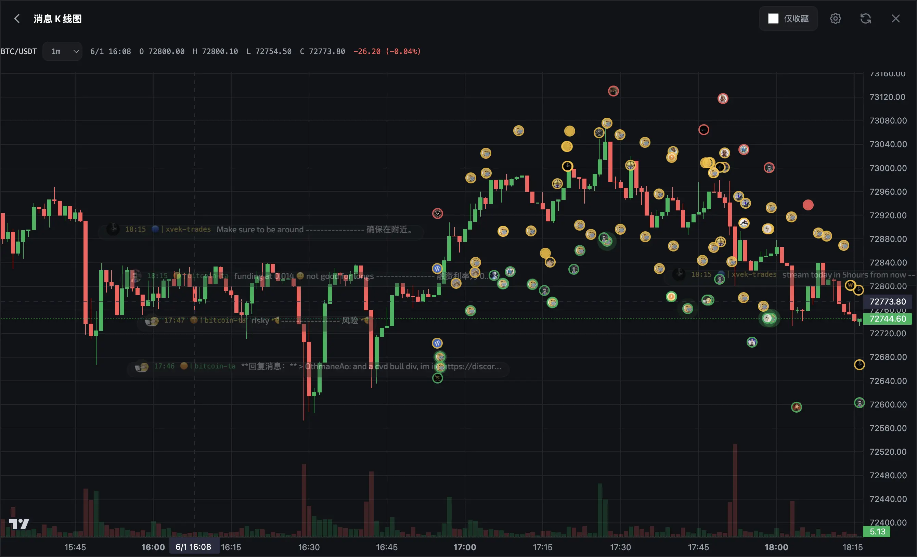Open the dark green marker near 72640
917x557 pixels.
click(437, 378)
